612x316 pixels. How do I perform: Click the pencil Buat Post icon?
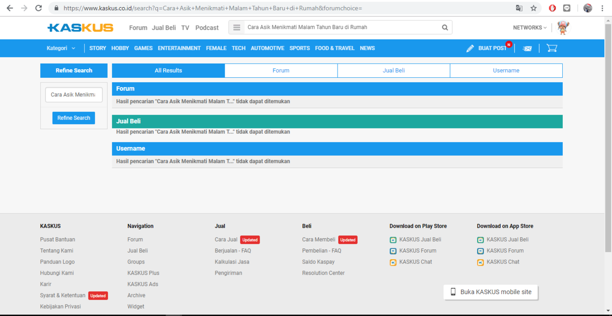(470, 48)
